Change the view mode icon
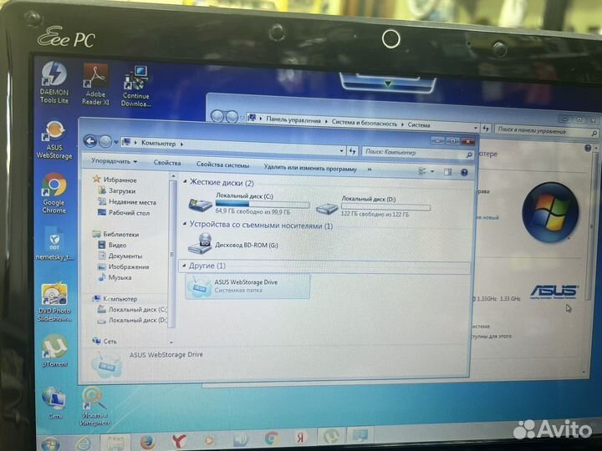Screen dimensions: 602x451 [x=422, y=171]
